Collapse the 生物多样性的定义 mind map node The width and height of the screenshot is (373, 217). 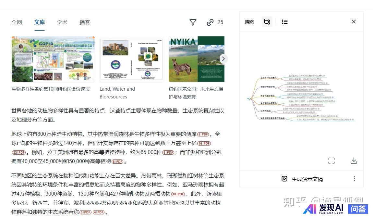click(x=278, y=78)
